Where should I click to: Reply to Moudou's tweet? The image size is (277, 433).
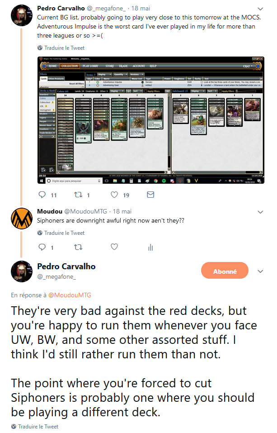(x=42, y=247)
